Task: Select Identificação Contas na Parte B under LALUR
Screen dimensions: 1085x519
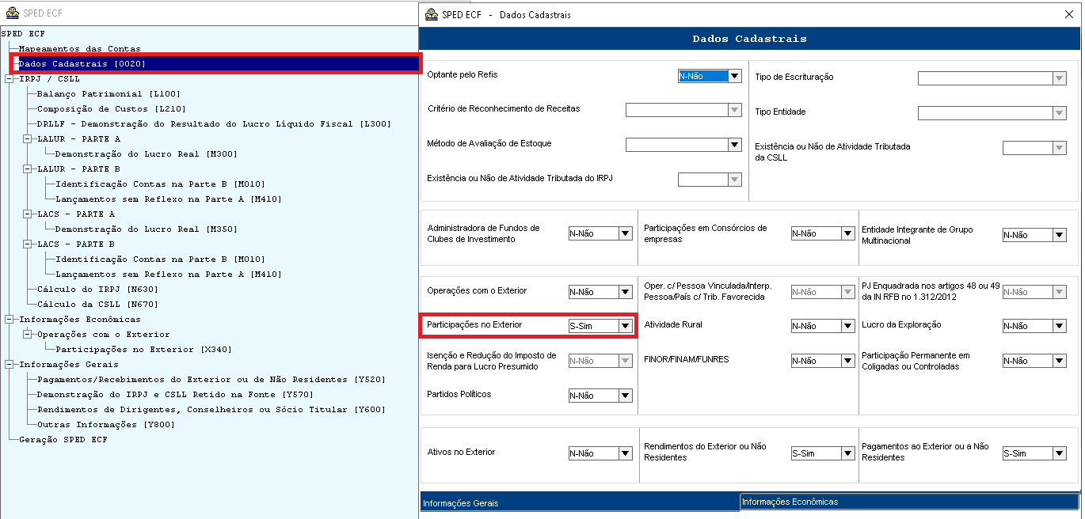Action: tap(160, 184)
